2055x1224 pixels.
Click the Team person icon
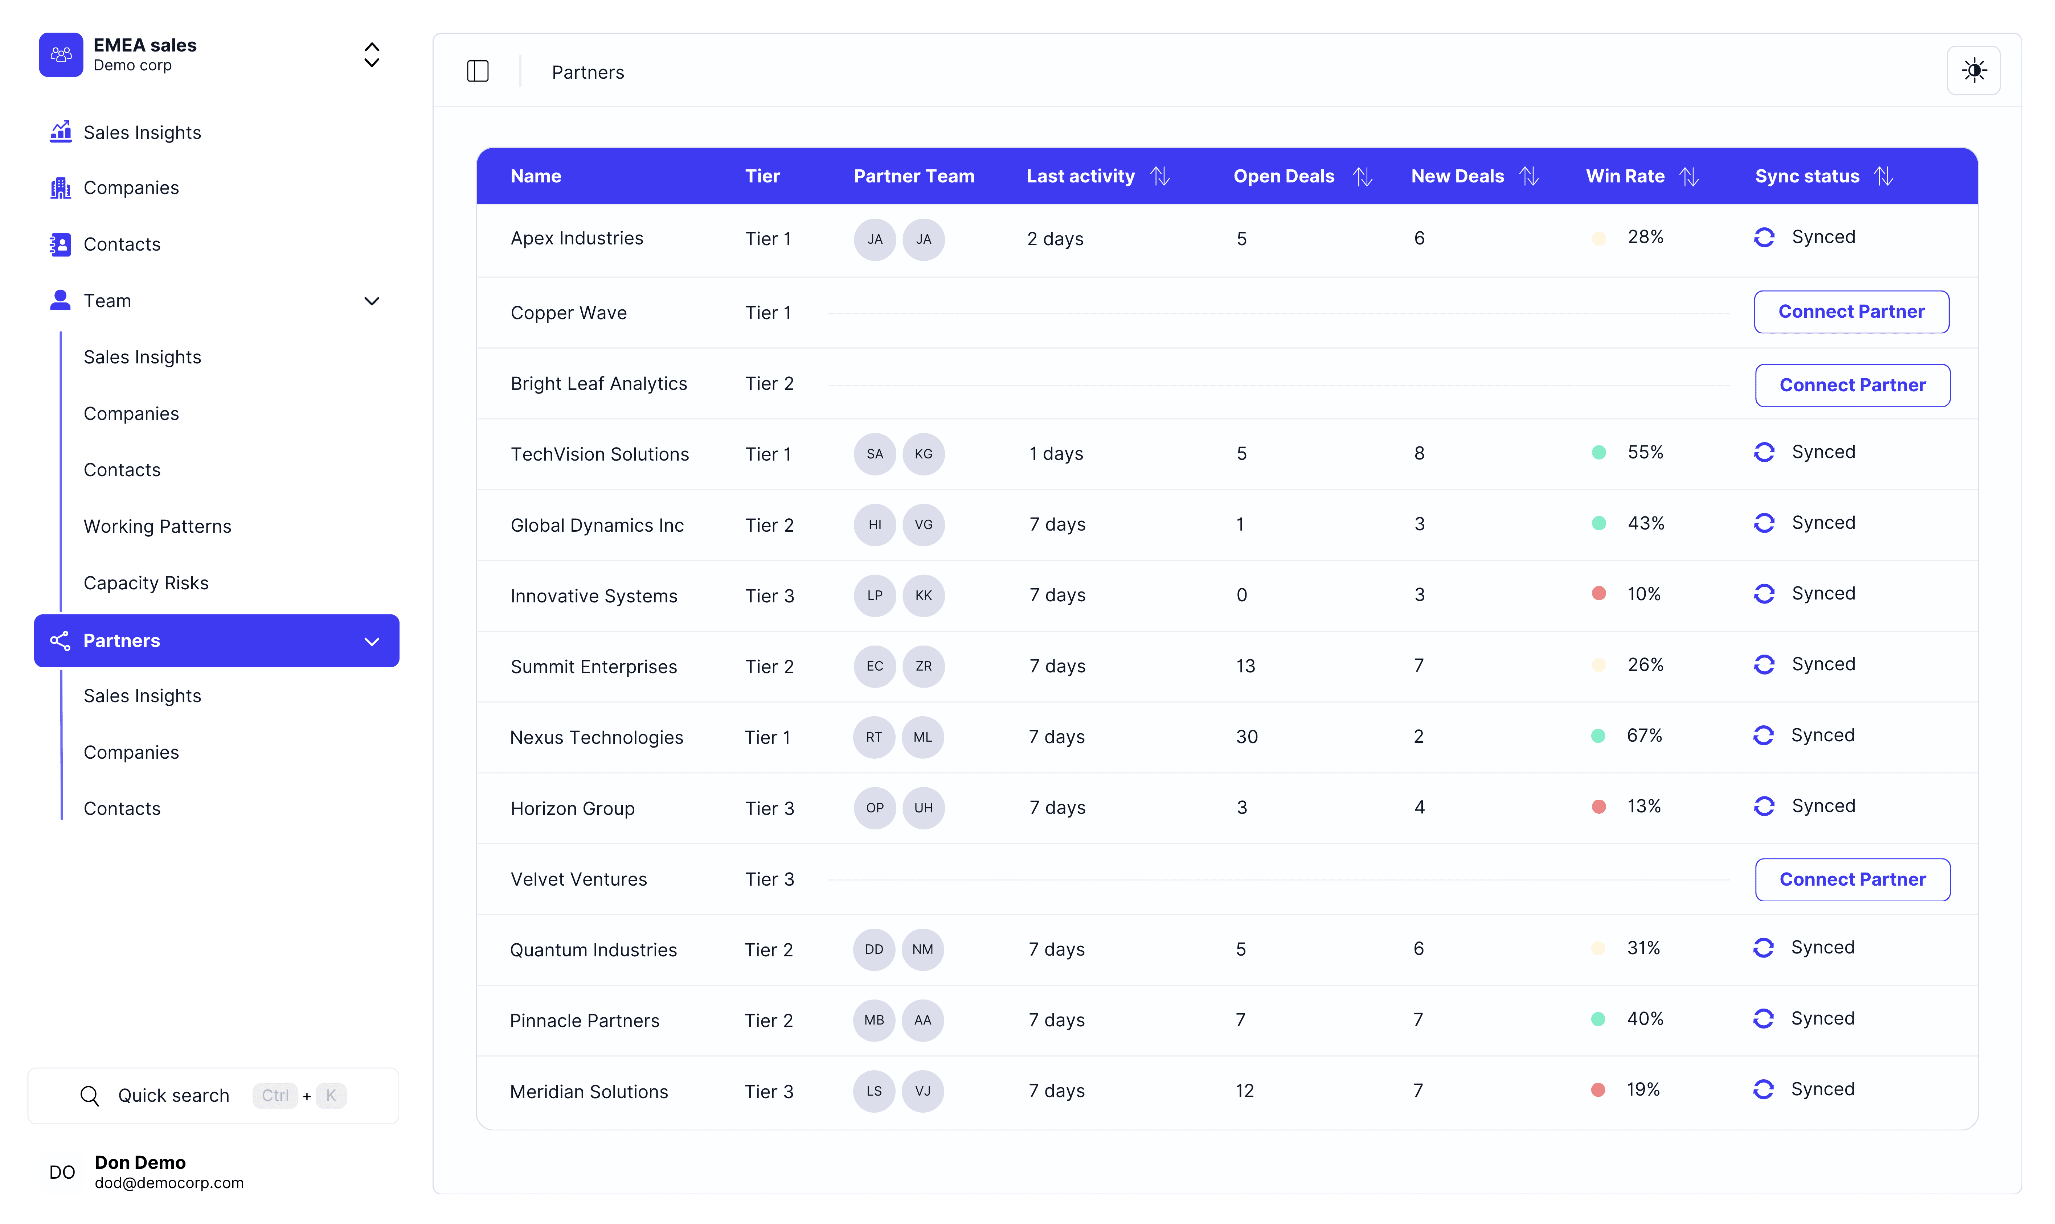point(60,300)
